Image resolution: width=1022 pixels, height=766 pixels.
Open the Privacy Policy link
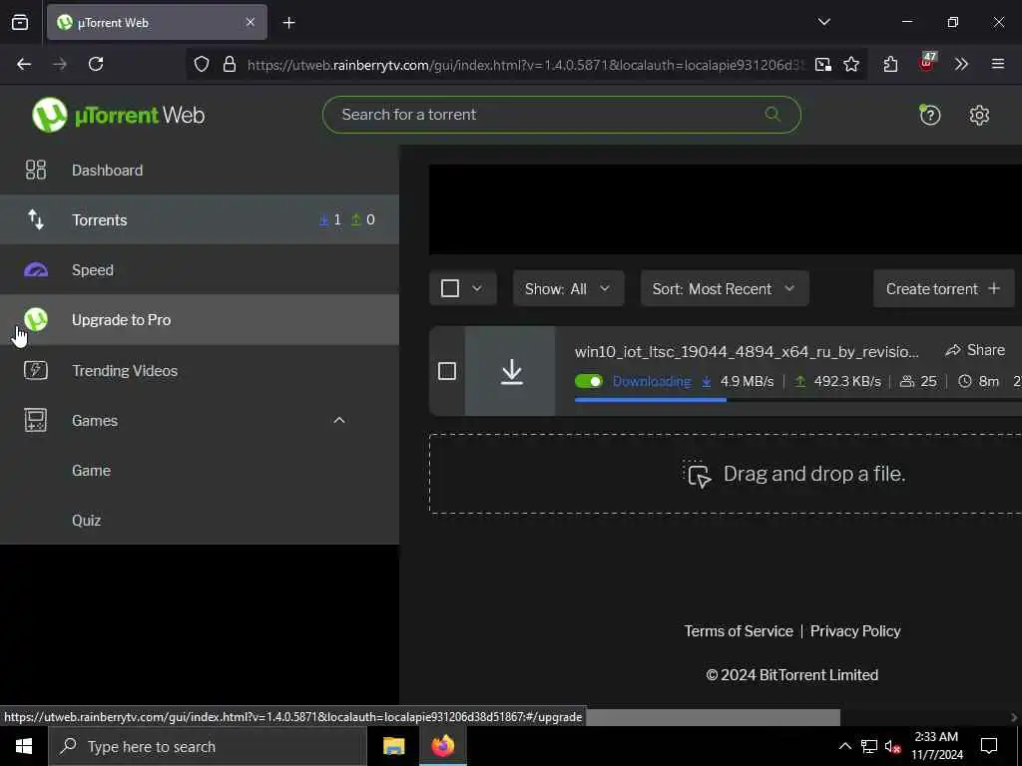pyautogui.click(x=855, y=631)
